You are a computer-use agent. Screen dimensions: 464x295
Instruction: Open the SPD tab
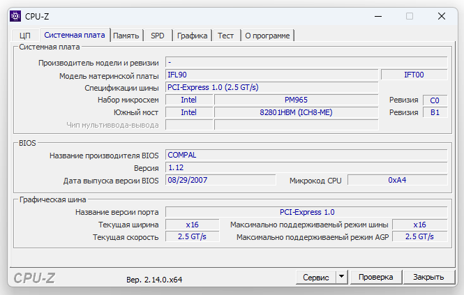pos(158,36)
